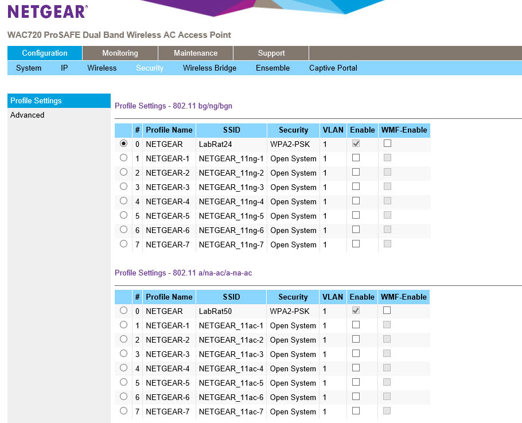
Task: Click the NETGEAR_11ac-7 SSID cell
Action: (231, 412)
